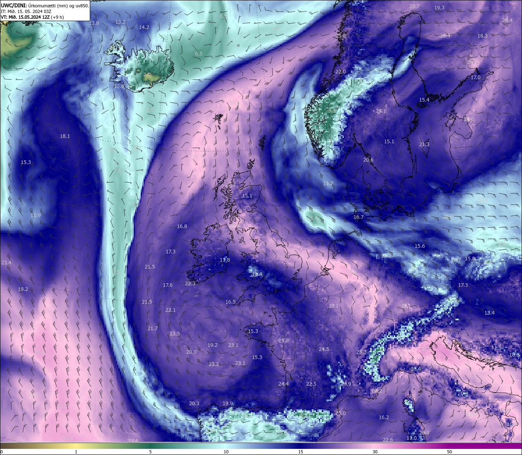
Task: Click the legend label '1'
Action: coord(76,452)
